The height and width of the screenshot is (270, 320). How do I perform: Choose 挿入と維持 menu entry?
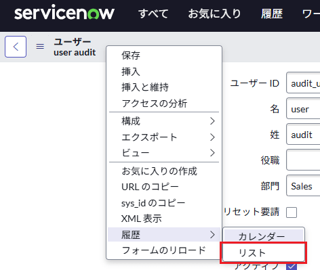(164, 87)
